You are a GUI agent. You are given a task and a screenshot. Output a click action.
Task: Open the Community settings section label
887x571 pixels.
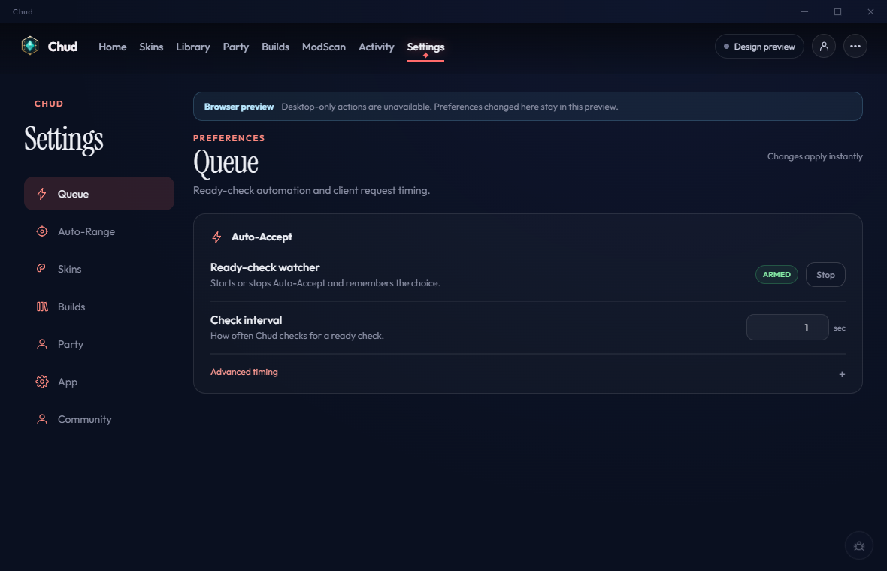pos(85,419)
